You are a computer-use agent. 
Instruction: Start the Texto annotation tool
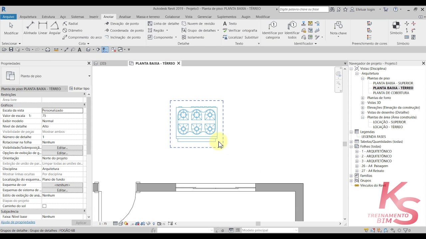pyautogui.click(x=230, y=24)
